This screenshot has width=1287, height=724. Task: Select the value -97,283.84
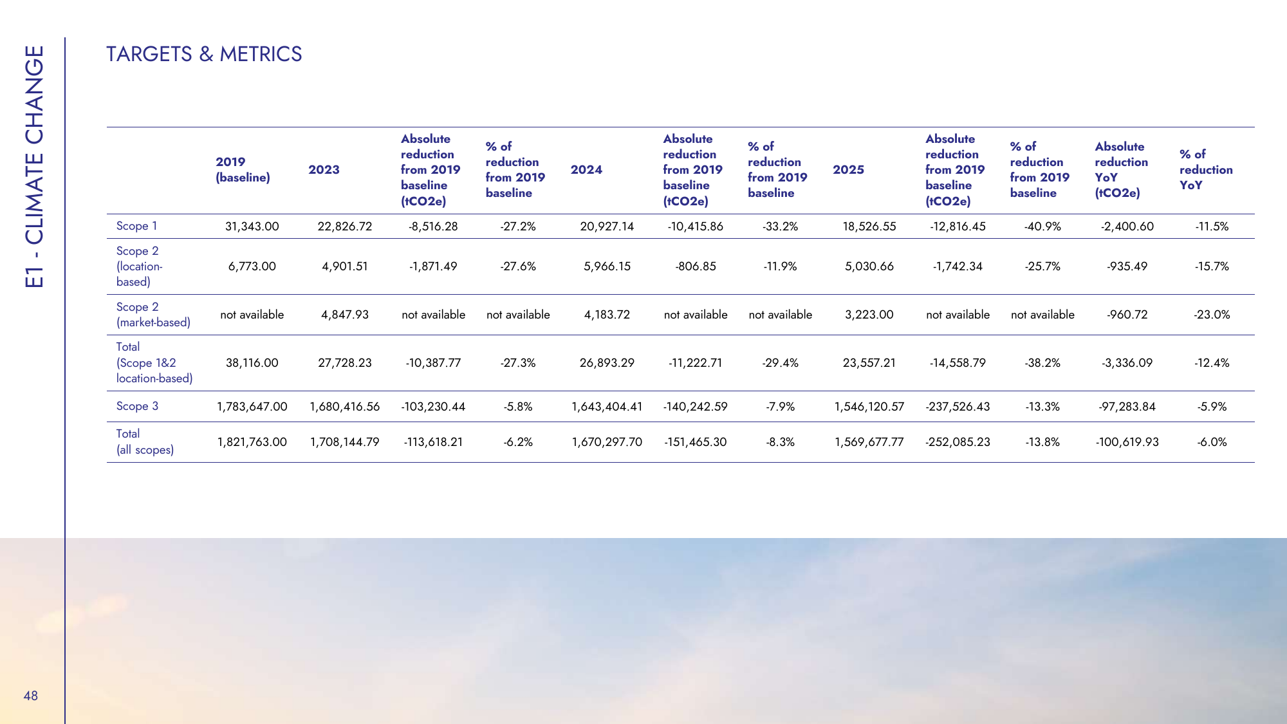click(1127, 407)
